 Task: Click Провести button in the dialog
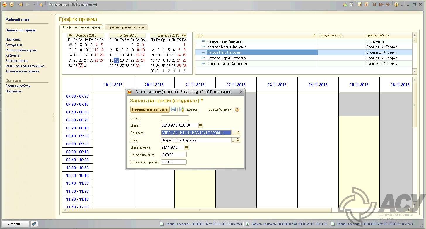(189, 109)
